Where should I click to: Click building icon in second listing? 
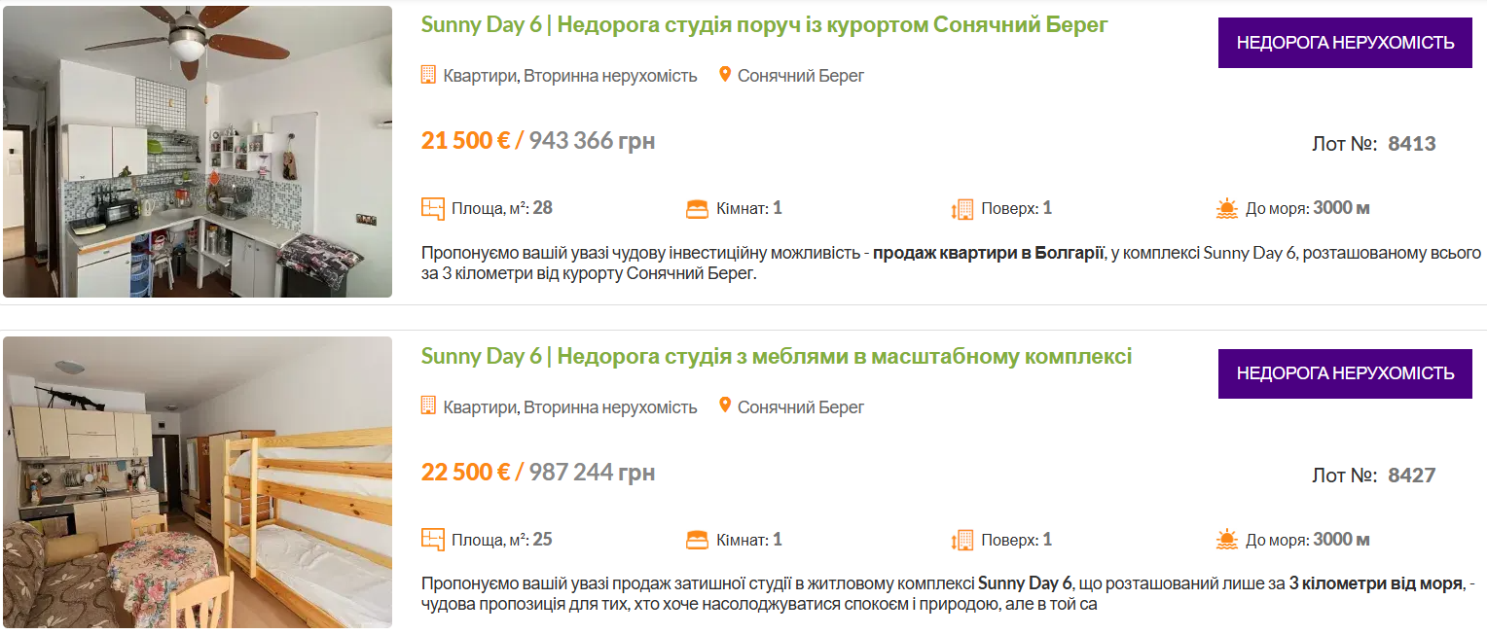428,406
